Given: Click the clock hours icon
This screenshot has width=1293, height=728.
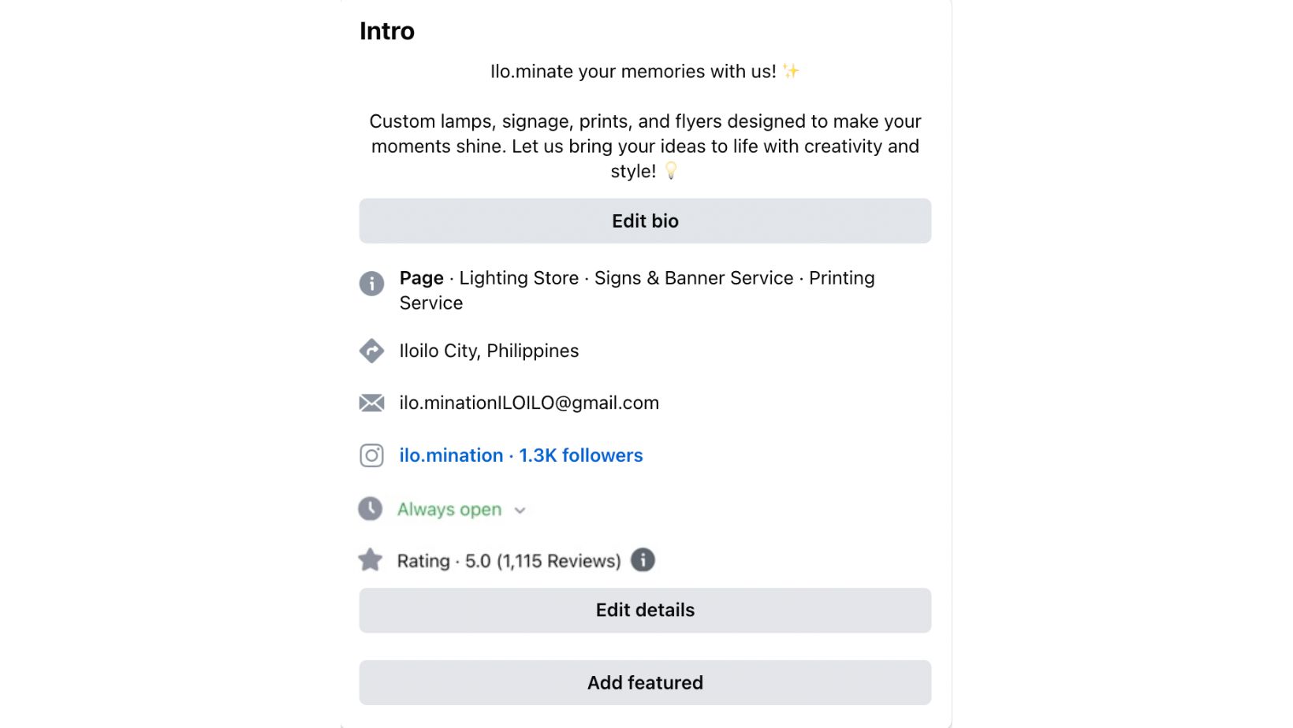Looking at the screenshot, I should (x=371, y=509).
